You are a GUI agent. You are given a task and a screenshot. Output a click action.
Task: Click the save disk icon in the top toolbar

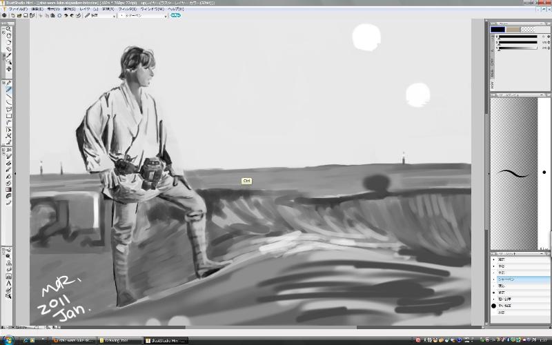26,15
